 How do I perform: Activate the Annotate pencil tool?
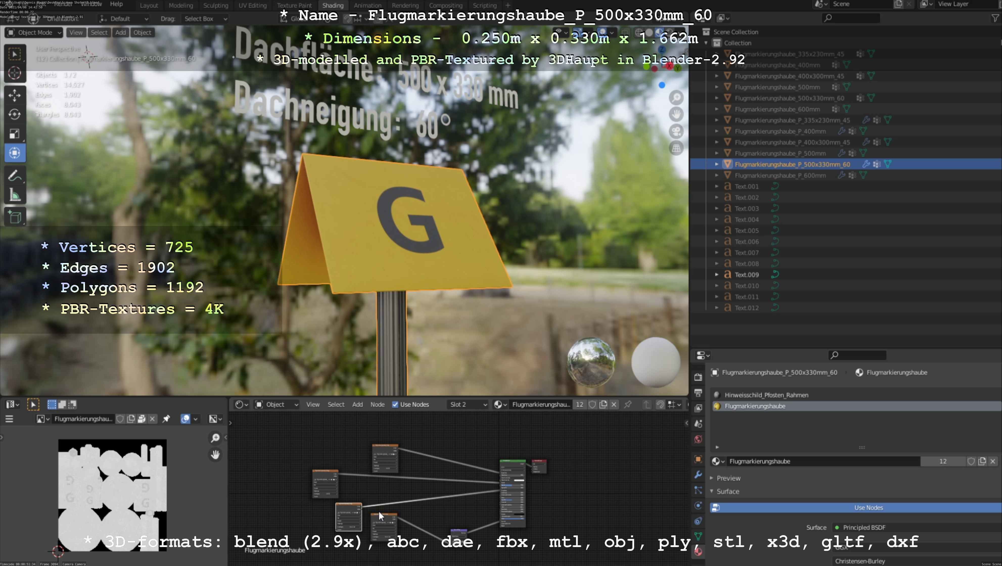pos(15,176)
